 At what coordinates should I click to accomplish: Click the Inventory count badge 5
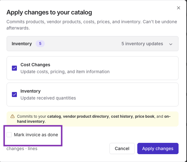click(40, 44)
